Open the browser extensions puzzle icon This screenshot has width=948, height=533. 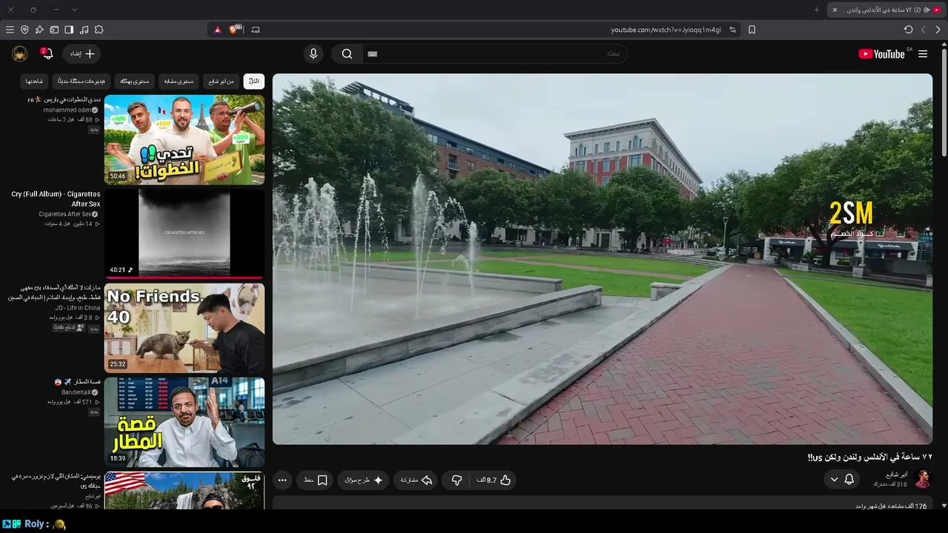click(99, 30)
